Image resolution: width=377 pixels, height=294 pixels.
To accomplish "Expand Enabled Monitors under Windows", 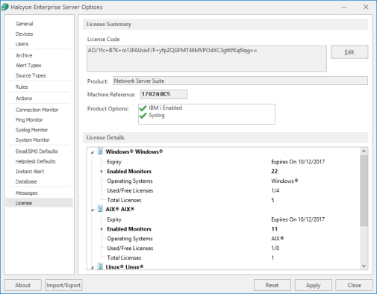I will [102, 172].
